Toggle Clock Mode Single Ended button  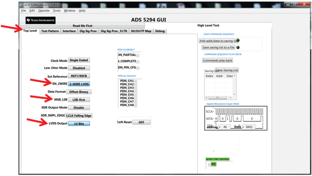[x=79, y=60]
